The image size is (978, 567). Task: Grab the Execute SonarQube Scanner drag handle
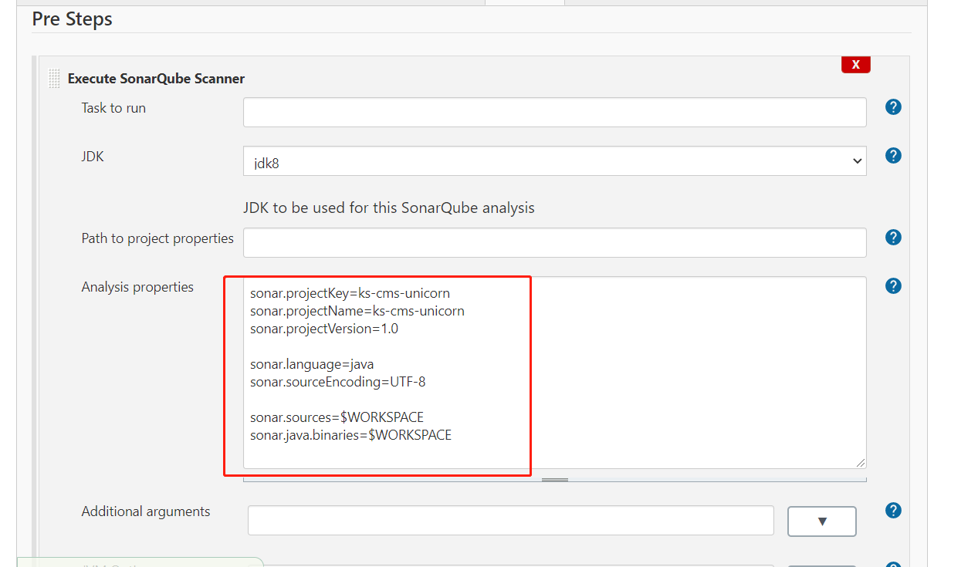click(x=54, y=78)
